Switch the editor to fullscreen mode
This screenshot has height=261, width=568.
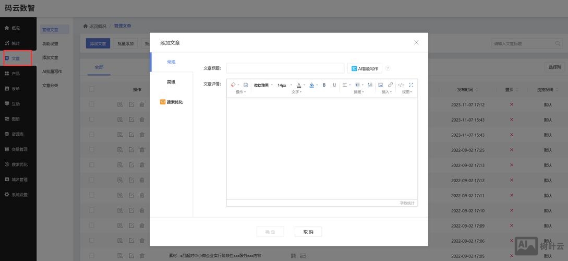(411, 85)
